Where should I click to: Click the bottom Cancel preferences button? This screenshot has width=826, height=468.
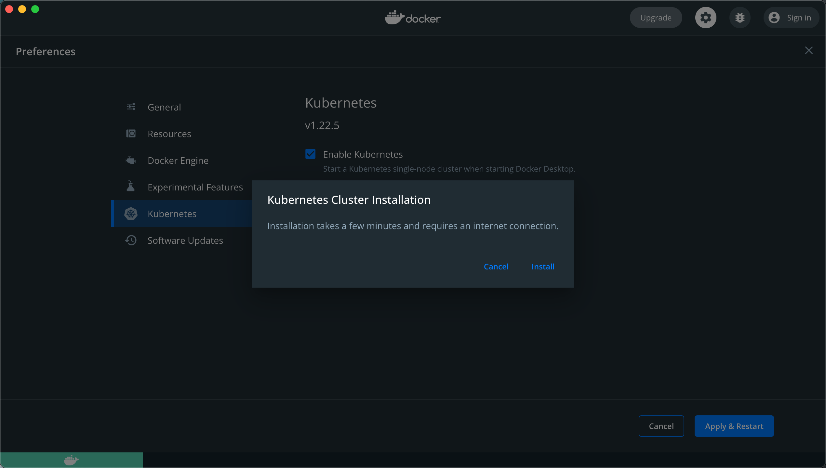(661, 426)
